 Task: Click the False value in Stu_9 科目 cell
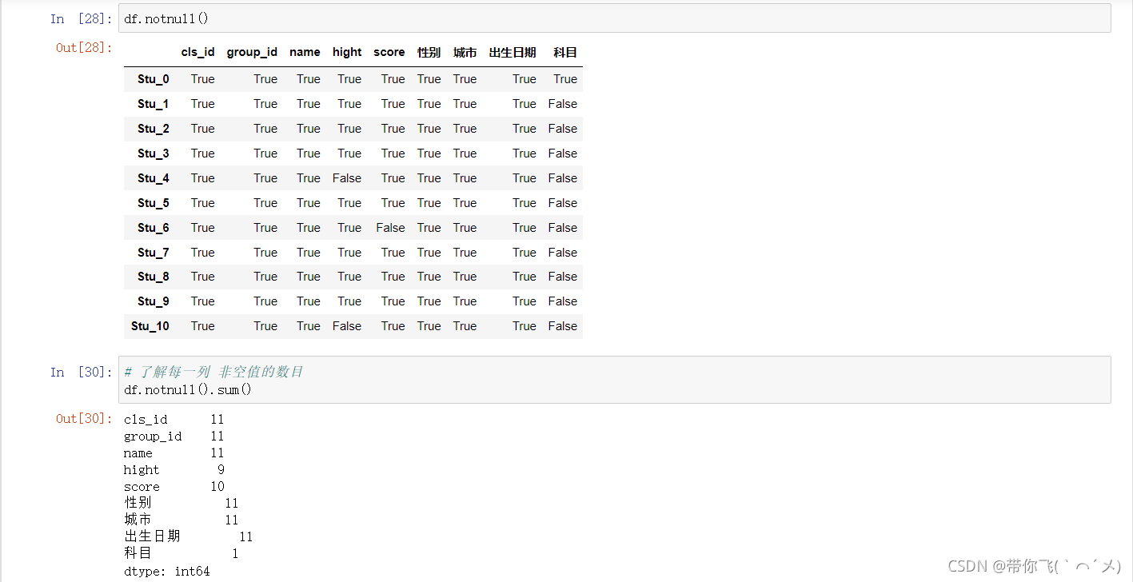[x=563, y=301]
